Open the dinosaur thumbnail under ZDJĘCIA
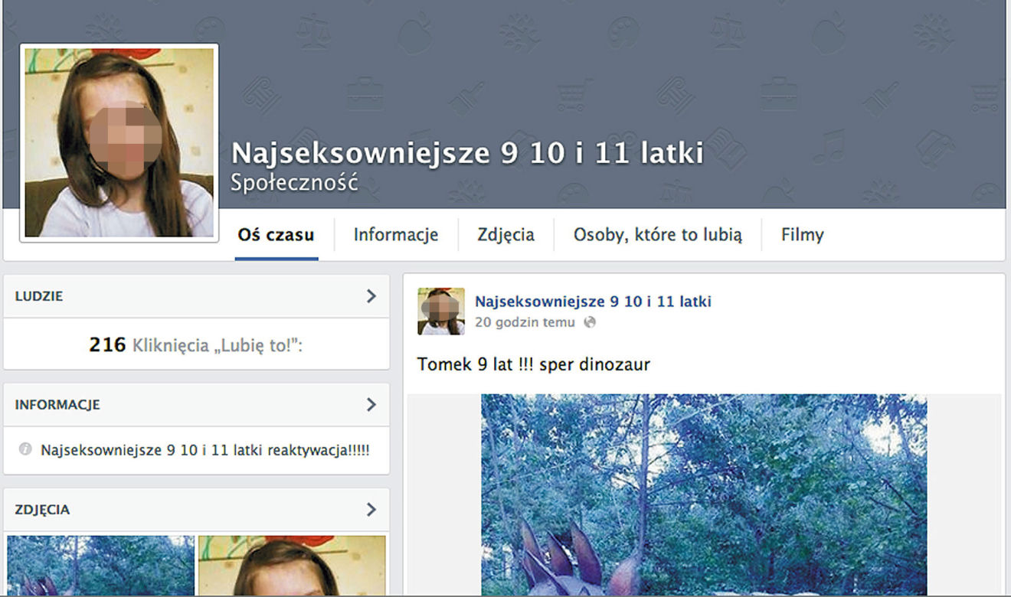 point(101,566)
